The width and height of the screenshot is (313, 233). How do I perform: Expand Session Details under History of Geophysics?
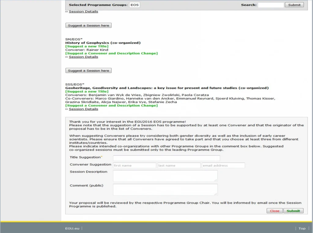point(83,57)
